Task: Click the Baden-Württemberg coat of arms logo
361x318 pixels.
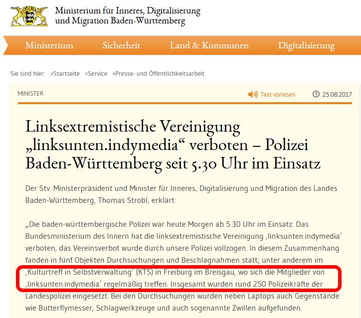Action: (x=30, y=15)
